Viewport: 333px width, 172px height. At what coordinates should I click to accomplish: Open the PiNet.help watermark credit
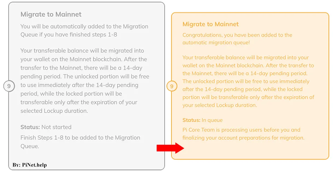(x=30, y=165)
